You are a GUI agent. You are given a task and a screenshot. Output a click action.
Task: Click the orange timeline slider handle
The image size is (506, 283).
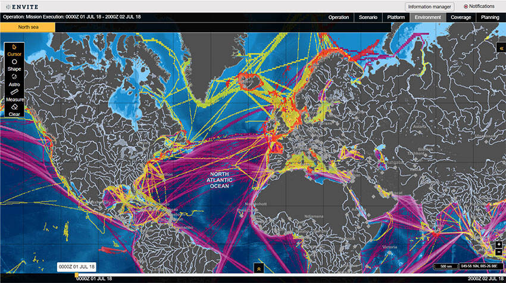pos(76,275)
